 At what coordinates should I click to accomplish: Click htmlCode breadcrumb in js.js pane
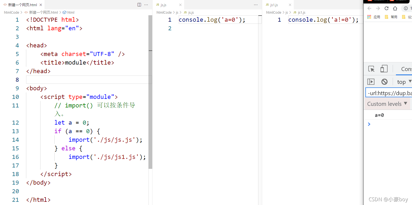[x=164, y=12]
